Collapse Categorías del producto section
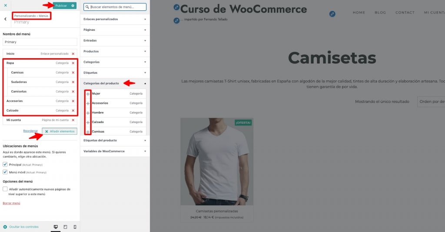The height and width of the screenshot is (232, 445). pos(115,83)
